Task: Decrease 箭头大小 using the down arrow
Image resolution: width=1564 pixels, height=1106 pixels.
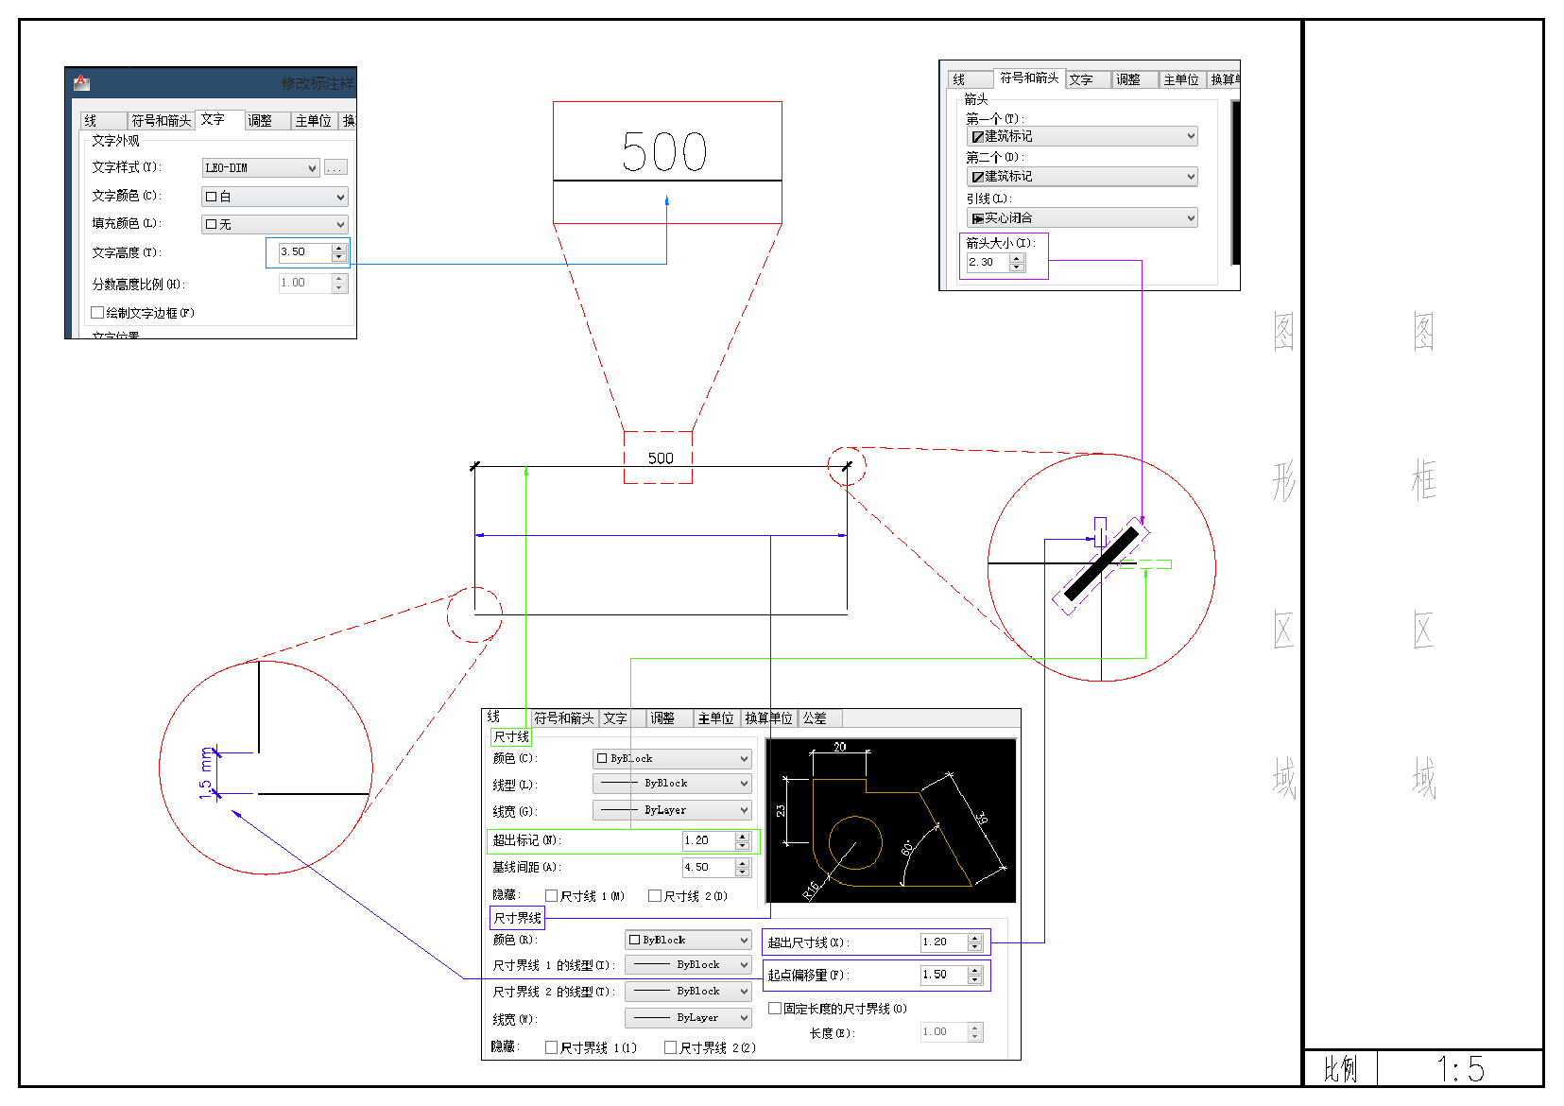Action: [1017, 268]
